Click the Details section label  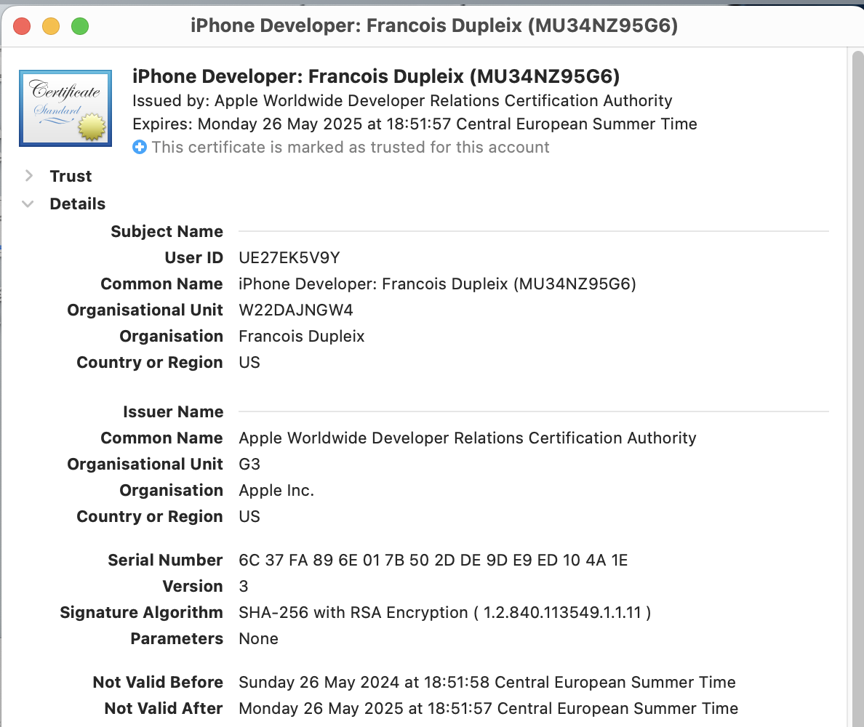pos(77,204)
